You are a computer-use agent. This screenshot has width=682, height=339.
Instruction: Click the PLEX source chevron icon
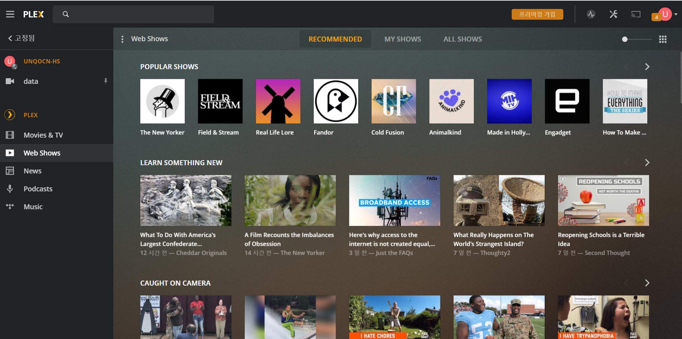[10, 115]
